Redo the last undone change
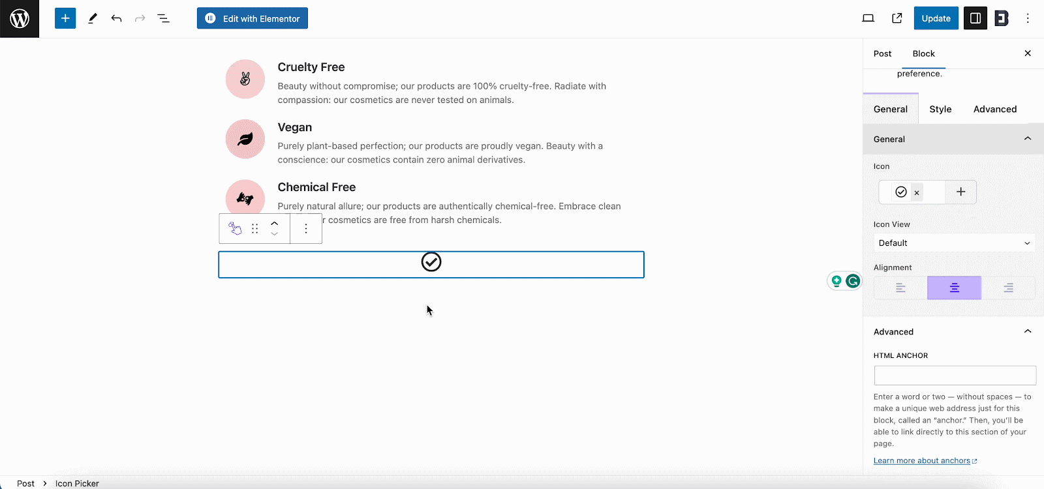This screenshot has height=489, width=1044. [x=140, y=18]
